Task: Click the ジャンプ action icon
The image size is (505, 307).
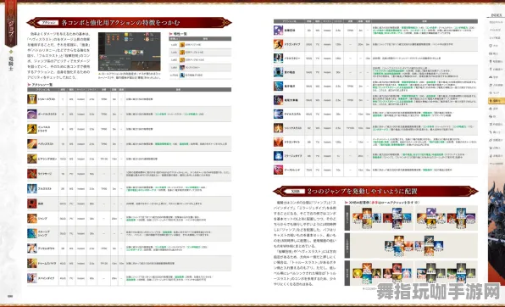Action: (32, 218)
